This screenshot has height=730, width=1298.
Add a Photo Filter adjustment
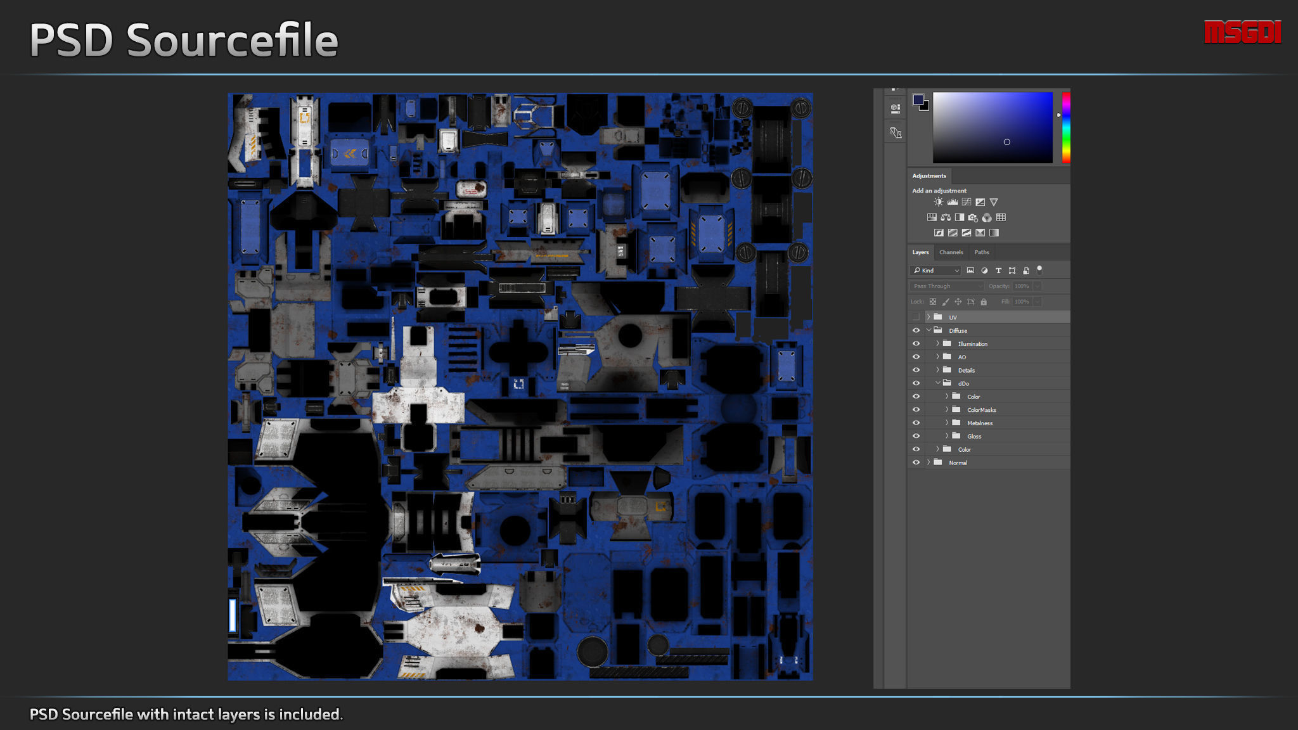(973, 217)
